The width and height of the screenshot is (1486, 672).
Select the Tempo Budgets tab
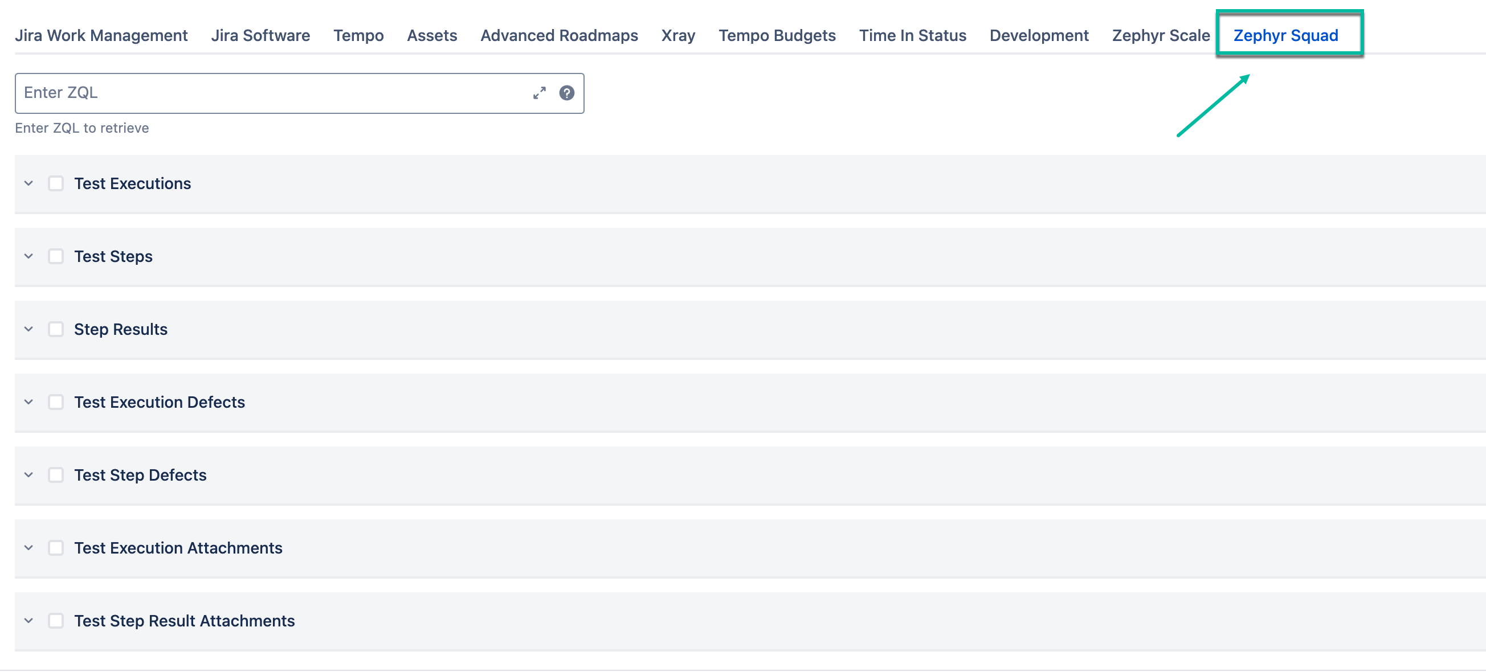coord(777,35)
